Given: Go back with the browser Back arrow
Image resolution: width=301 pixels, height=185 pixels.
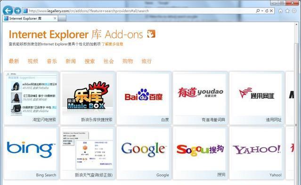Looking at the screenshot, I should pyautogui.click(x=8, y=10).
